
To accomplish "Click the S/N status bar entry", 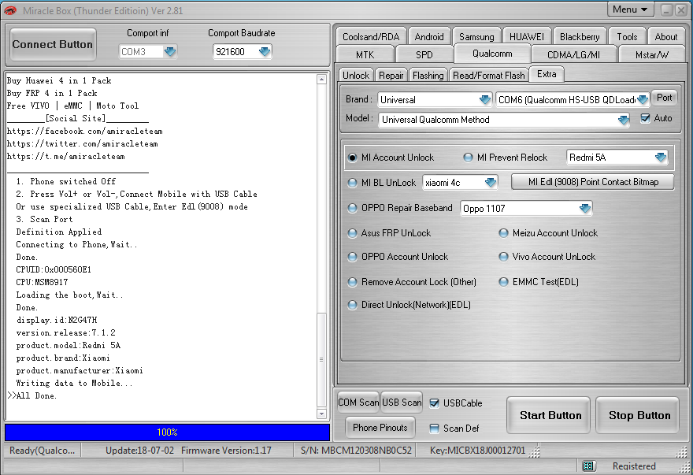I will point(356,451).
